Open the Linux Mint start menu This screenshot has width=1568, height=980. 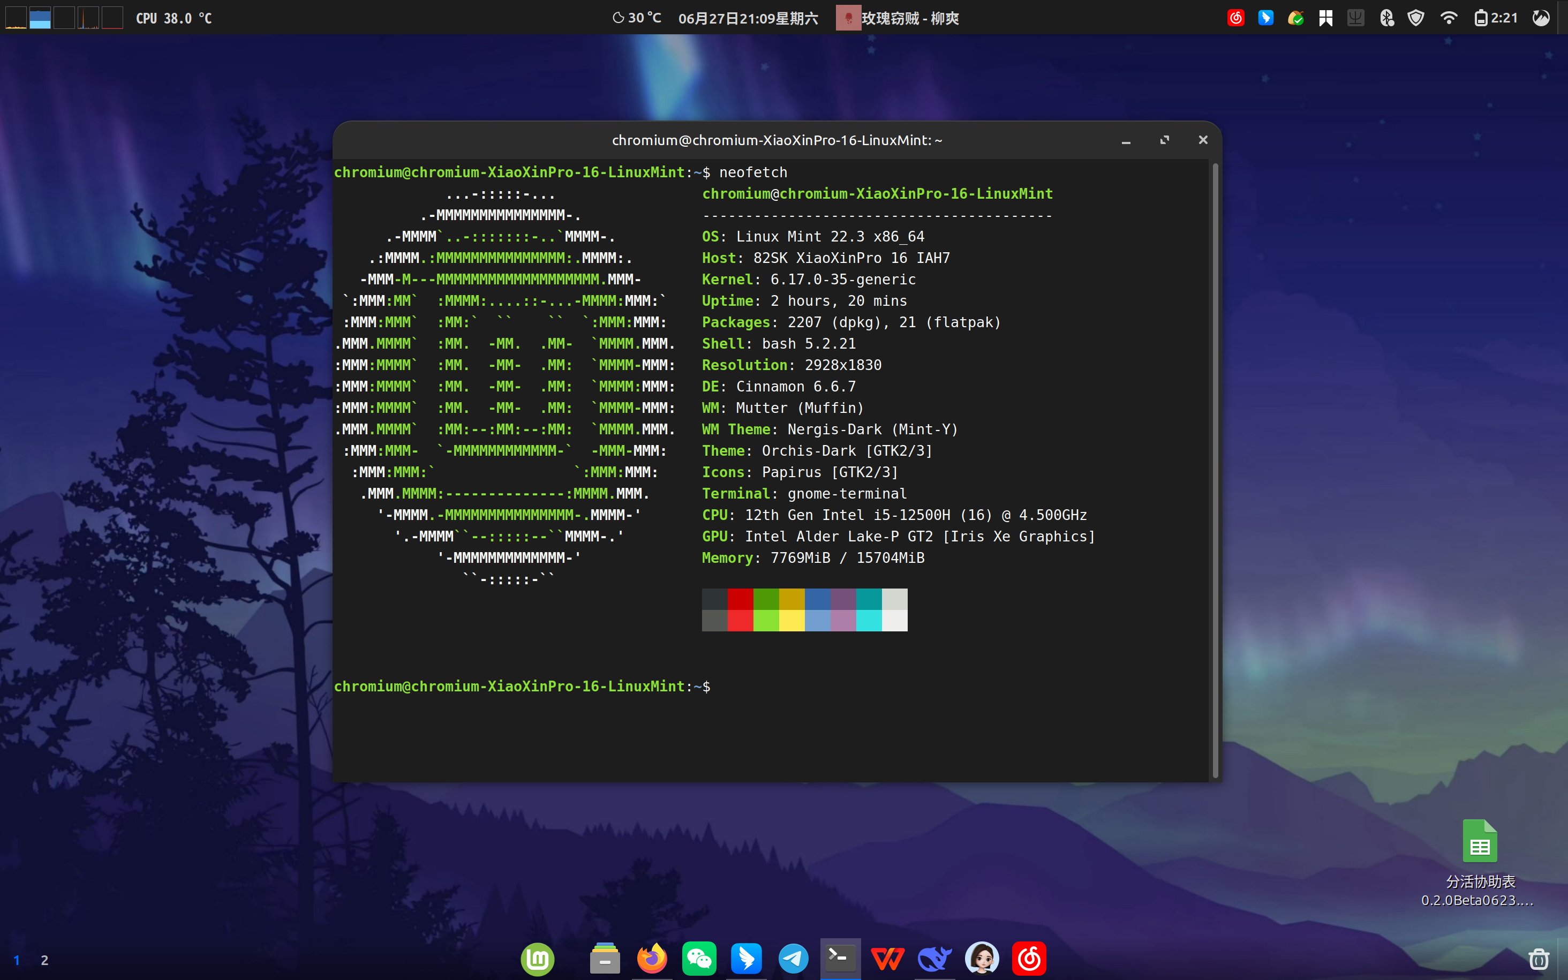coord(537,959)
